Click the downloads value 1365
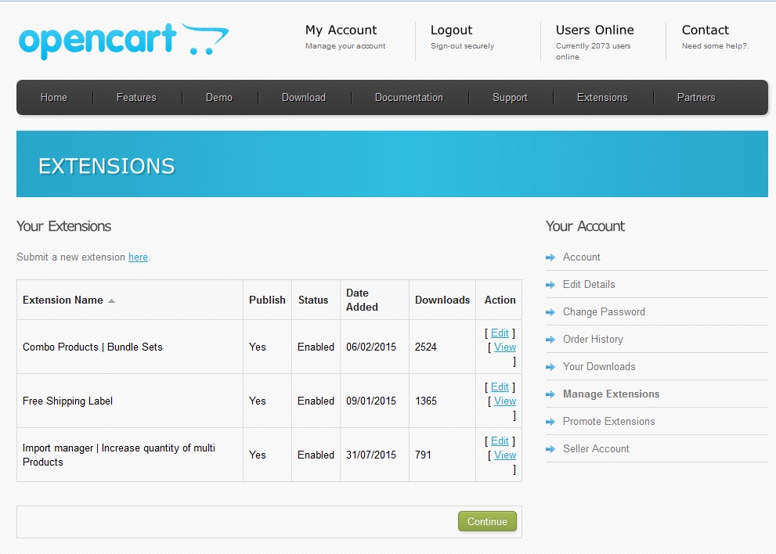776x554 pixels. click(426, 401)
